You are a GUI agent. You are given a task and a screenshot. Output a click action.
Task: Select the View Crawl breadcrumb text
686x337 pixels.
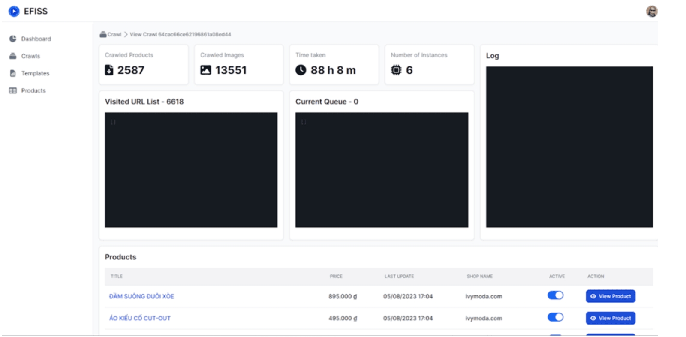[x=180, y=34]
